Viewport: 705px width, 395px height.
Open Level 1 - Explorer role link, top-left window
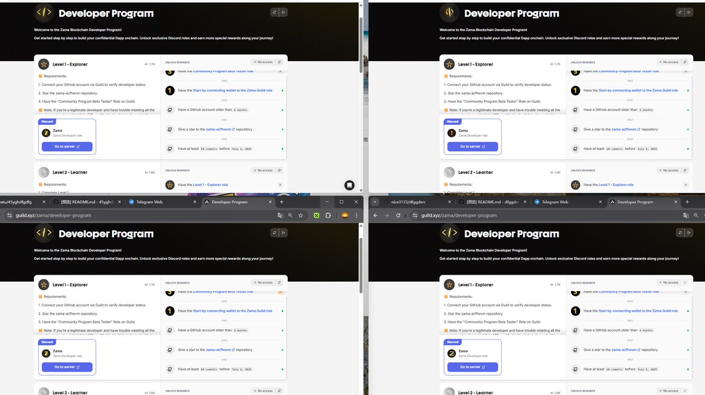pos(210,185)
